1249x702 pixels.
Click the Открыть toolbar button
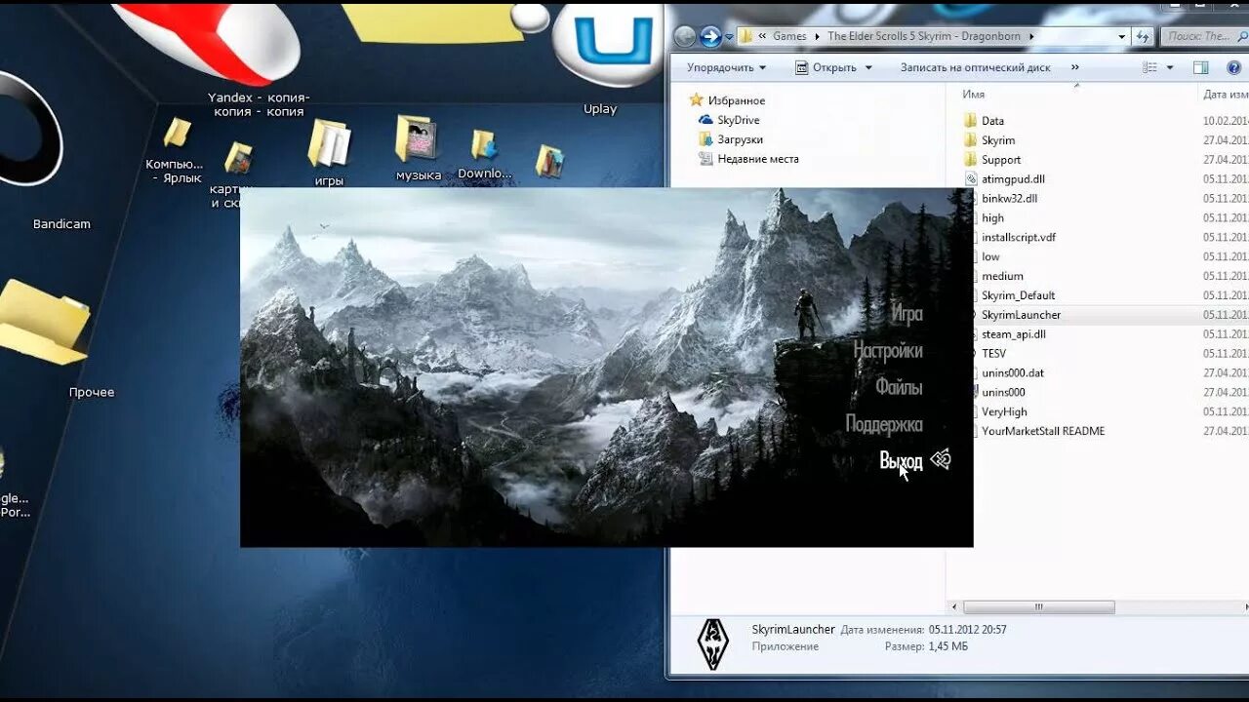click(826, 67)
